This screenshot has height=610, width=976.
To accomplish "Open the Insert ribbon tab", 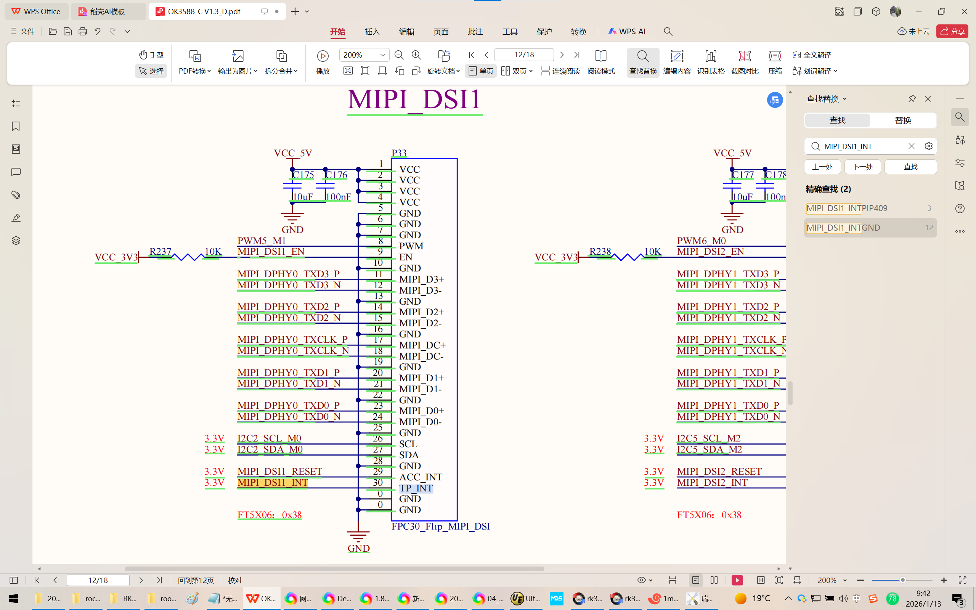I will click(x=372, y=32).
